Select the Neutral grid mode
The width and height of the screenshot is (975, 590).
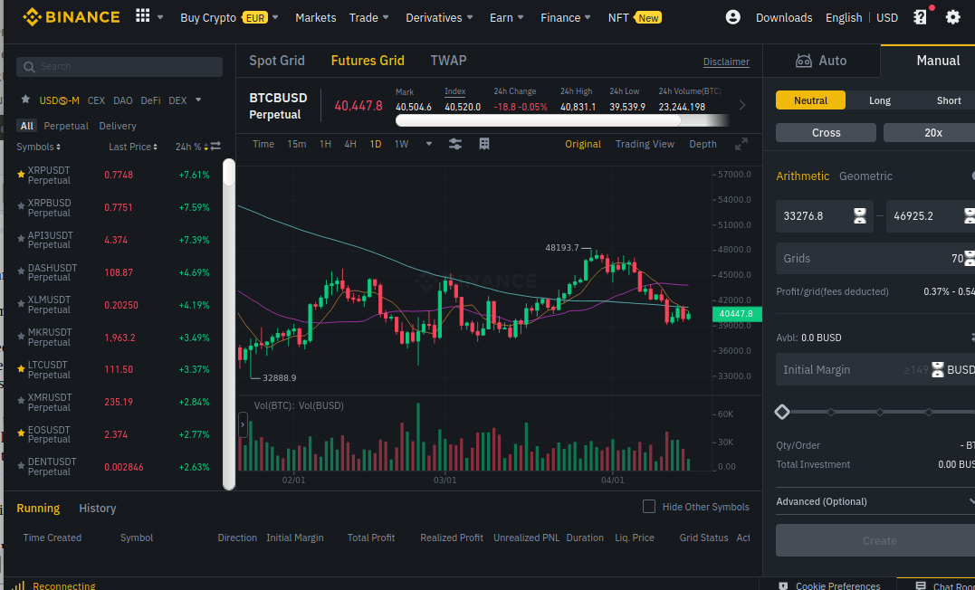coord(810,100)
